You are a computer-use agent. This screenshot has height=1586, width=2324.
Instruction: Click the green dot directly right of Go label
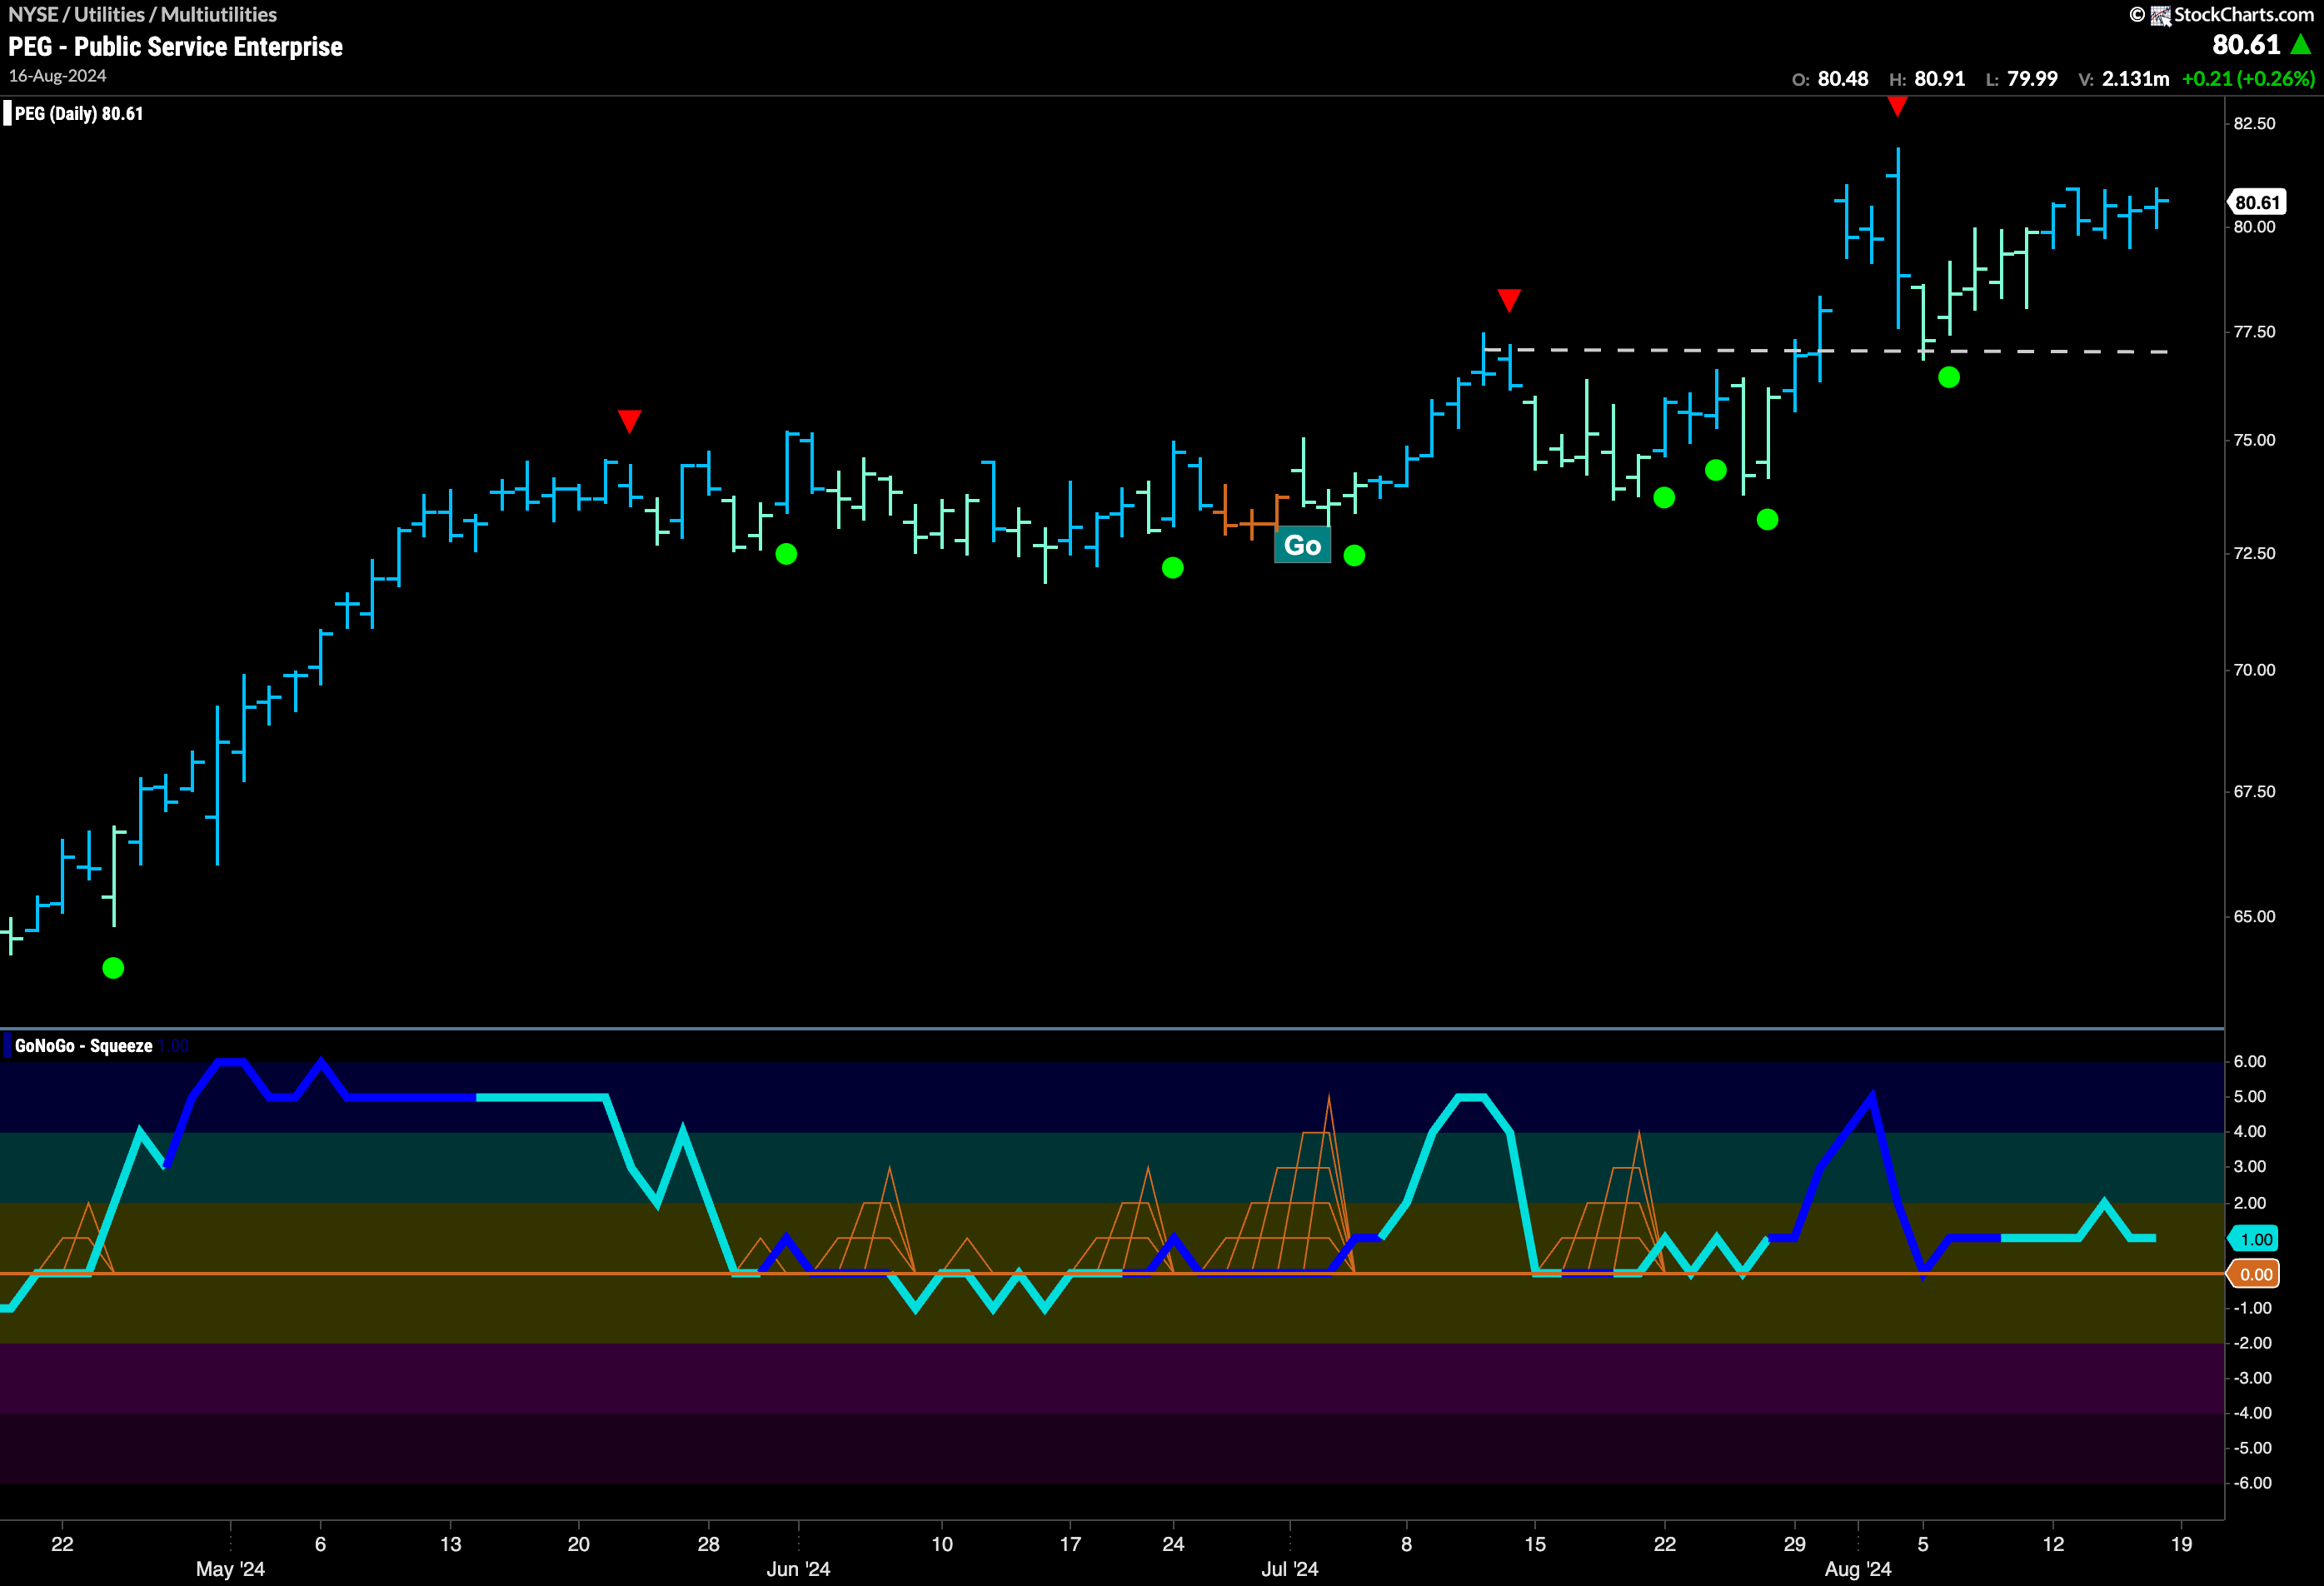coord(1354,555)
